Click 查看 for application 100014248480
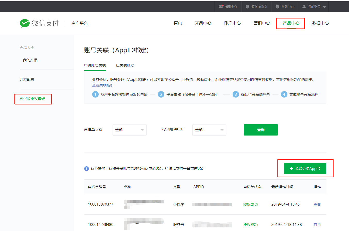Viewport: 349px width, 231px height. pos(317,225)
